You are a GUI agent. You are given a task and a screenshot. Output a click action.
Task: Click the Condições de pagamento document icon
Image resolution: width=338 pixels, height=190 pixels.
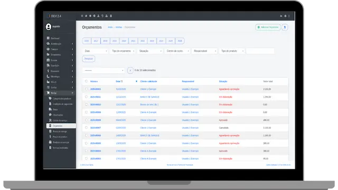(x=50, y=104)
